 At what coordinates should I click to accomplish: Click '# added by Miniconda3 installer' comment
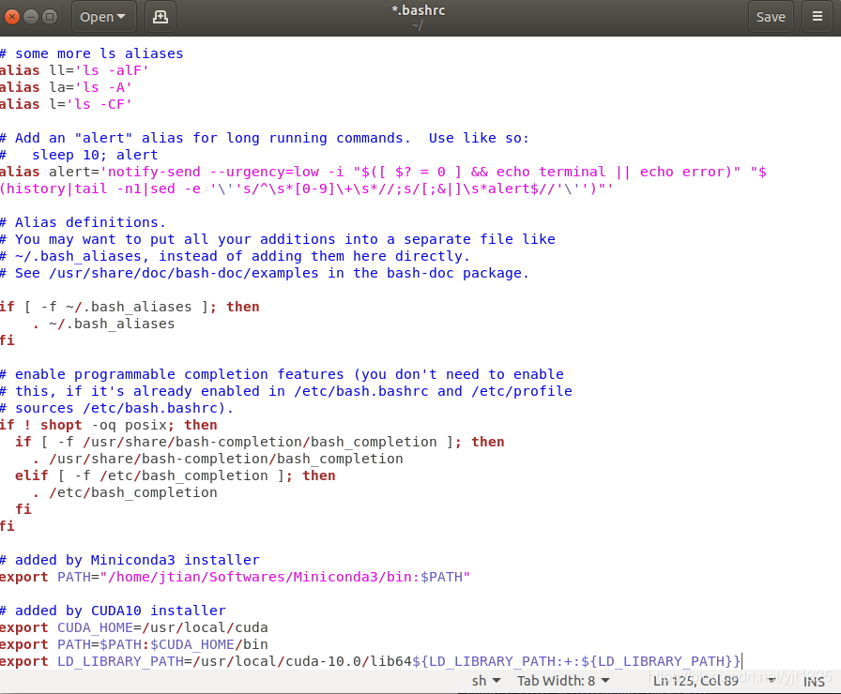pyautogui.click(x=130, y=560)
